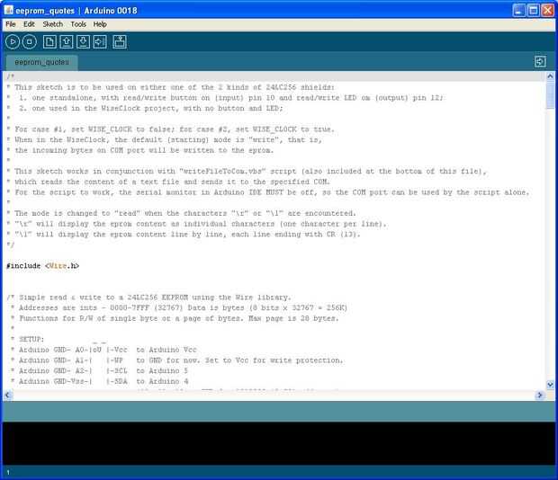
Task: Click the line 'The mode is changed to "read"'
Action: click(x=181, y=213)
